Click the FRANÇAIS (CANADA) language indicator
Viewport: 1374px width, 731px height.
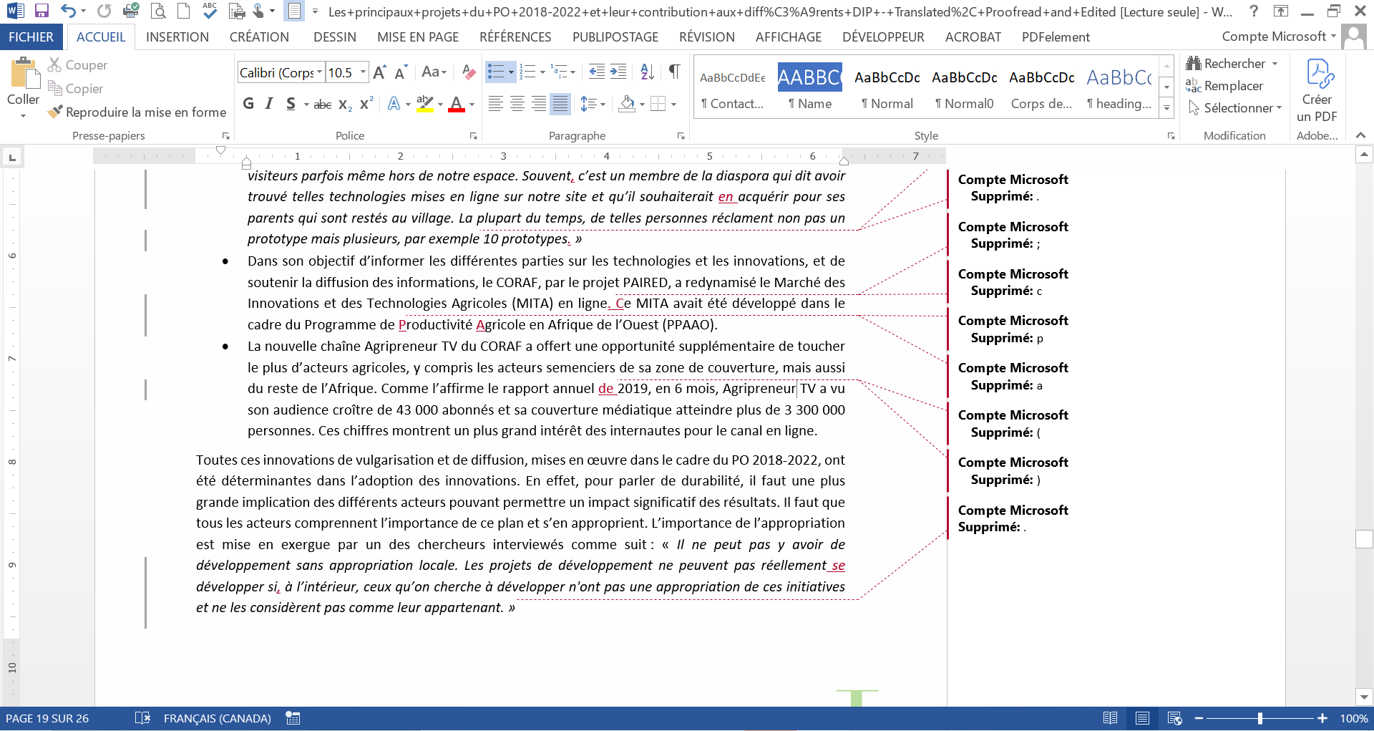coord(218,718)
